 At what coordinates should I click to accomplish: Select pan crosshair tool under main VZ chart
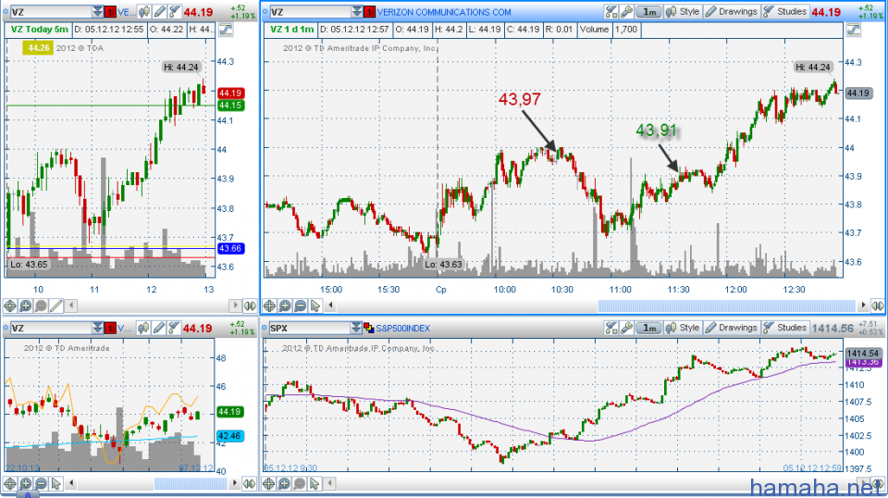[269, 306]
